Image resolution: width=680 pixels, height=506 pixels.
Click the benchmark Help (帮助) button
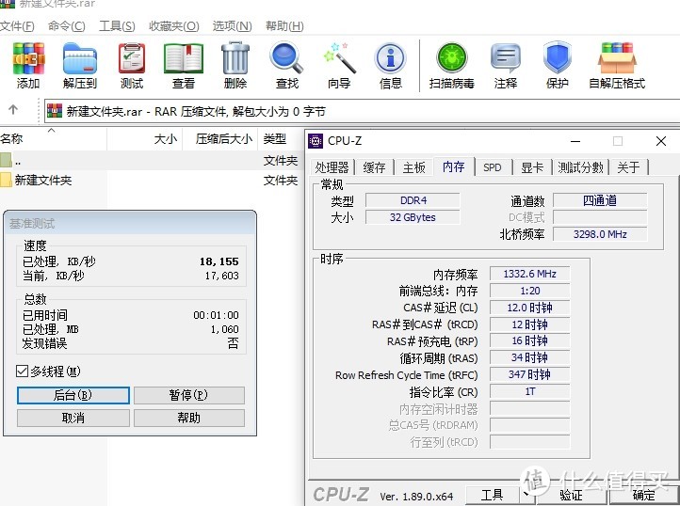click(188, 418)
